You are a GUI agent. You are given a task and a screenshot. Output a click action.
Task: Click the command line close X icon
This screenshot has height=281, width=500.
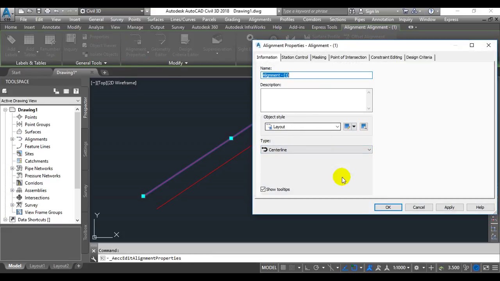94,251
